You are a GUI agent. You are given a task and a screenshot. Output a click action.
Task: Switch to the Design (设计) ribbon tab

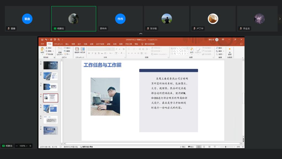point(79,44)
